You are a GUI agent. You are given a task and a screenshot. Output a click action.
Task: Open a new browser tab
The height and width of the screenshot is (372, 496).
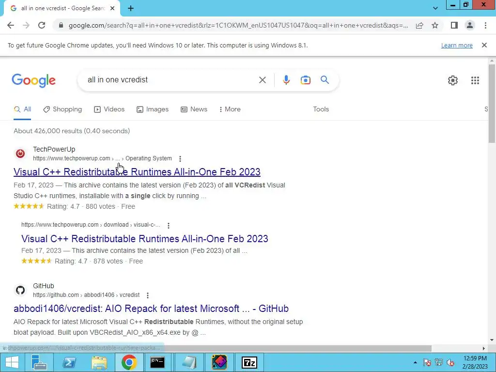click(131, 9)
